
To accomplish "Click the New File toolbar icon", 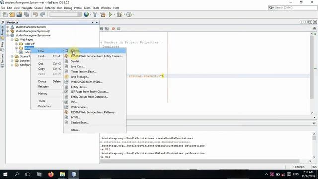I will [x=5, y=14].
